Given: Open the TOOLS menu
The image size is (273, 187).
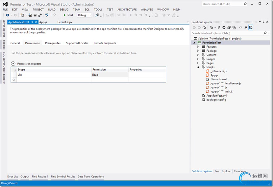Looking at the screenshot, I should pyautogui.click(x=98, y=9).
